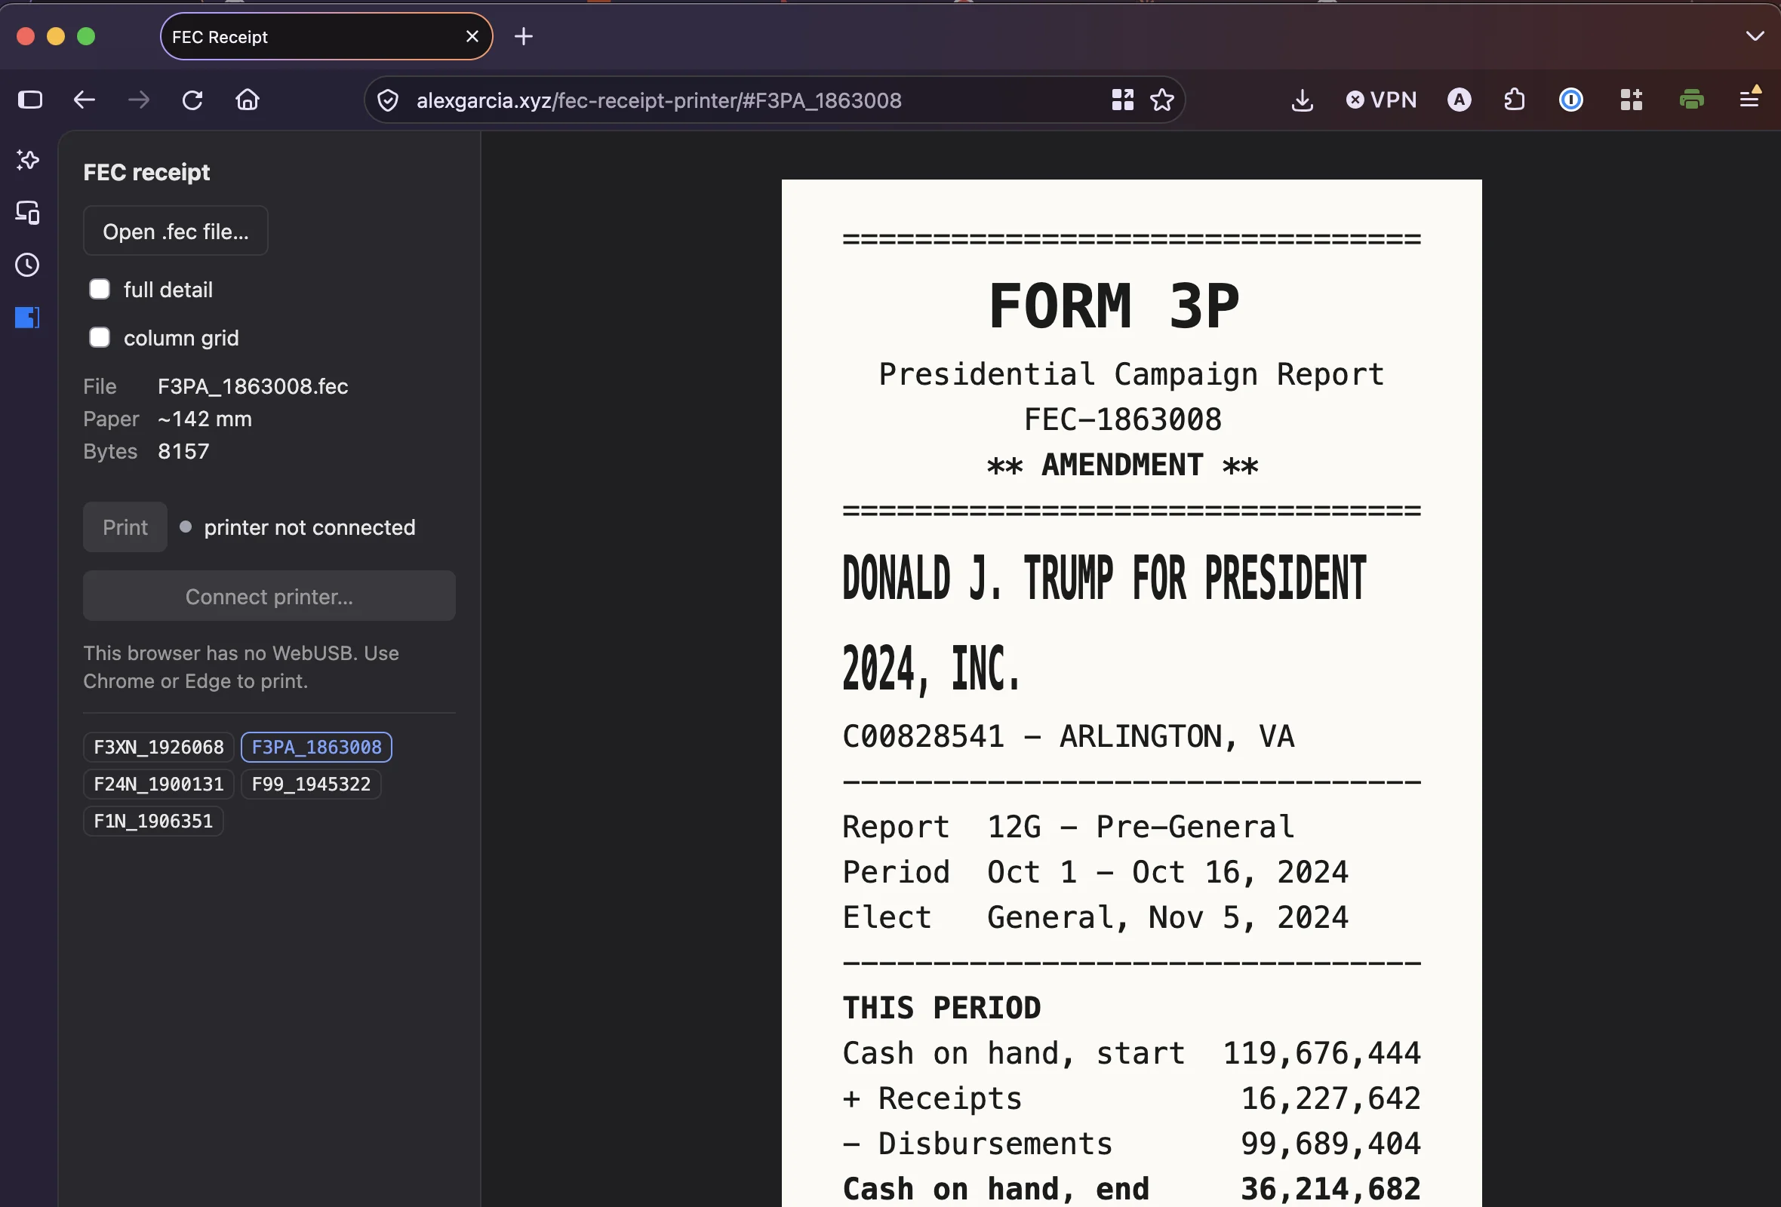Image resolution: width=1781 pixels, height=1207 pixels.
Task: Close the FEC Receipt tab
Action: [472, 36]
